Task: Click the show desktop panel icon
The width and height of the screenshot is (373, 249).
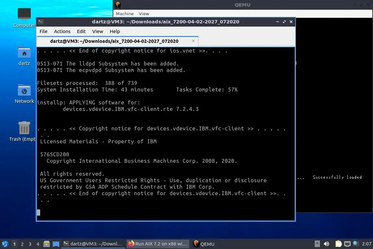Action: pos(56,244)
